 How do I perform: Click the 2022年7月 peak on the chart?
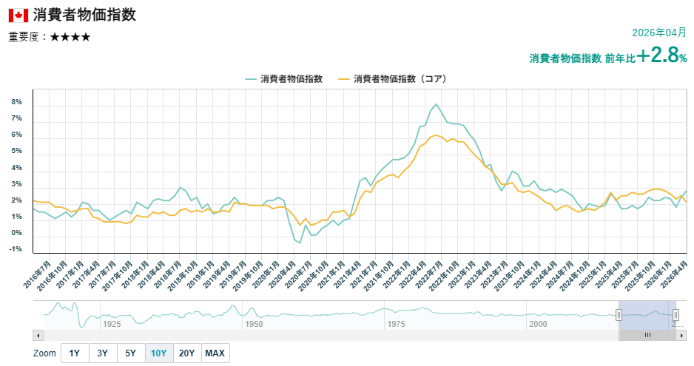point(436,104)
